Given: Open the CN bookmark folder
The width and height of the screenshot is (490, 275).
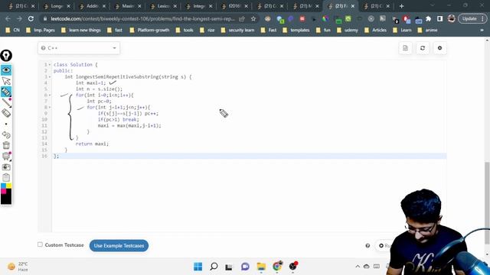Looking at the screenshot, I should click(13, 31).
